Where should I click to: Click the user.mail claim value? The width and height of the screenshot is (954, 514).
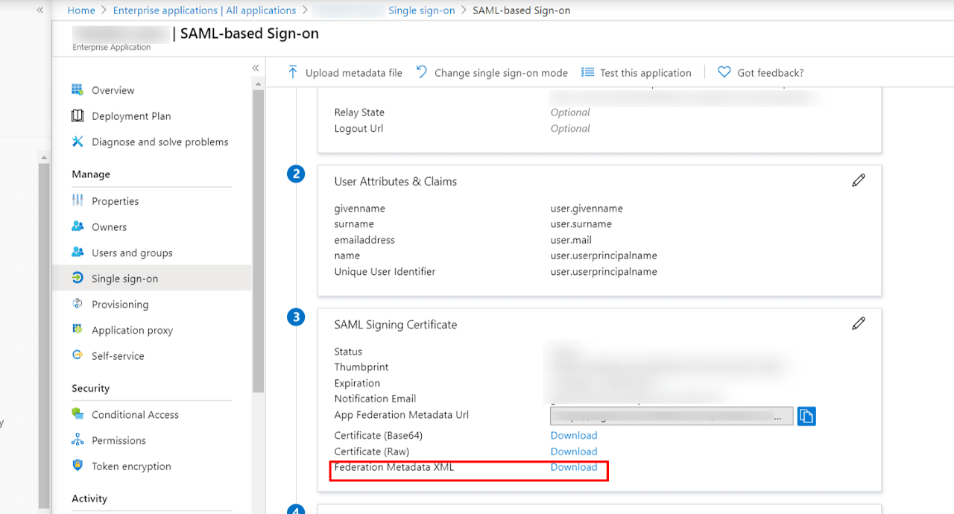pos(571,240)
